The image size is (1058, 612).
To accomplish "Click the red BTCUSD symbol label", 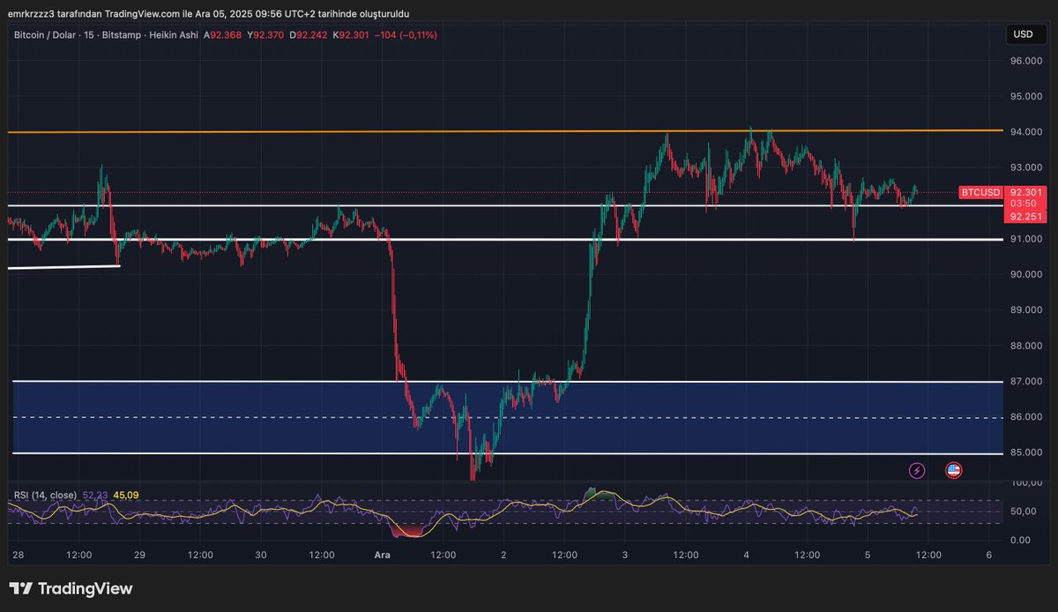I will pos(980,192).
